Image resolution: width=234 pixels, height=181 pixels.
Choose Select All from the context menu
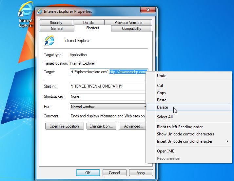pos(189,117)
